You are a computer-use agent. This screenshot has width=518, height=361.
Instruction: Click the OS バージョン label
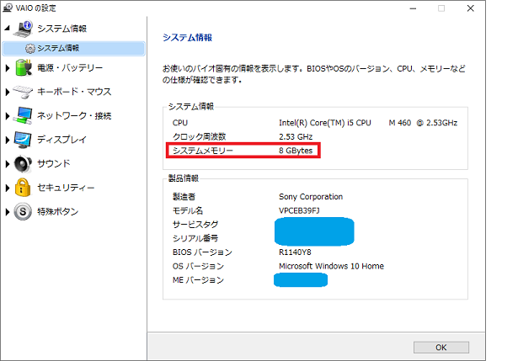pyautogui.click(x=198, y=266)
